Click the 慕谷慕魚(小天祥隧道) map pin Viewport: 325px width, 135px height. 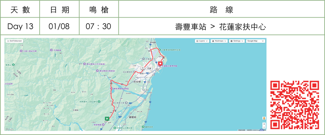[84, 64]
